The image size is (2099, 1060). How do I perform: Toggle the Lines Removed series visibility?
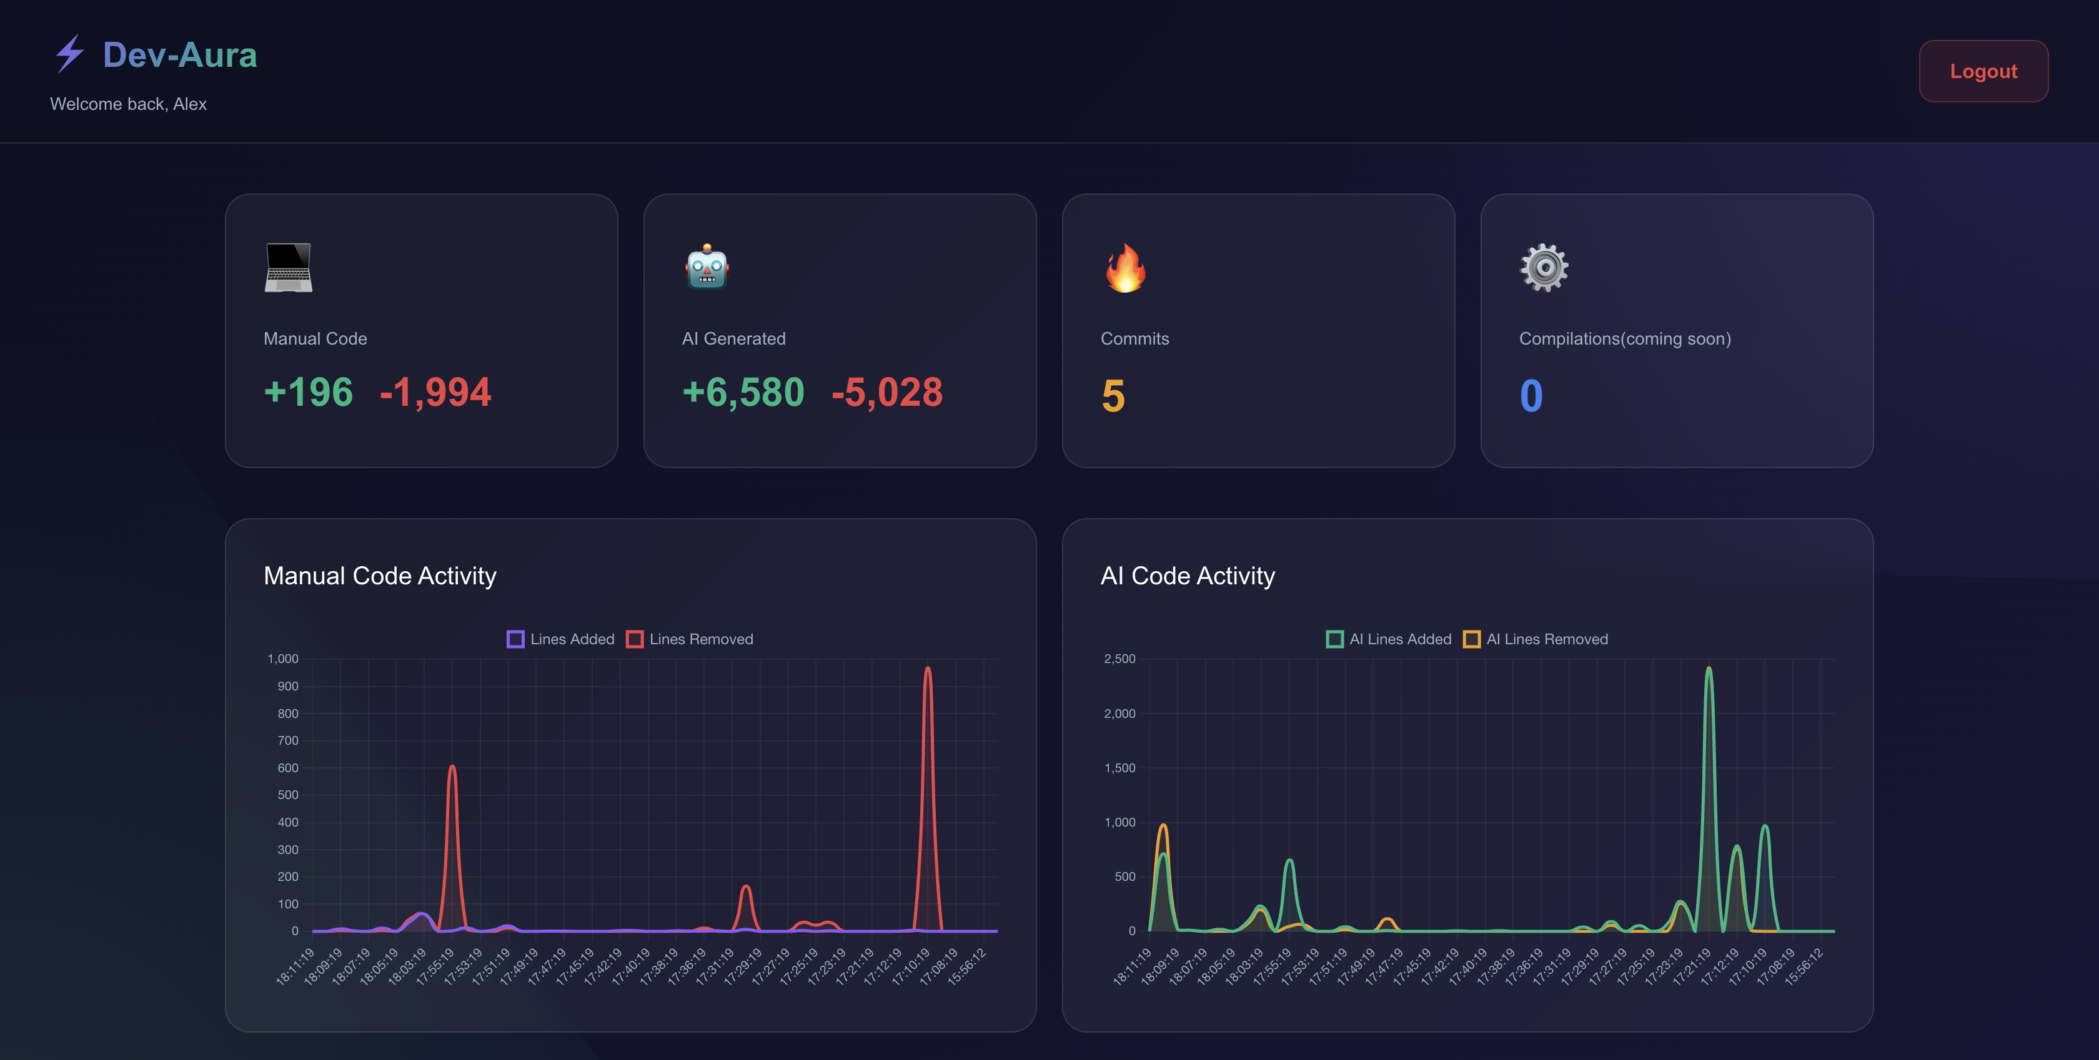[692, 639]
